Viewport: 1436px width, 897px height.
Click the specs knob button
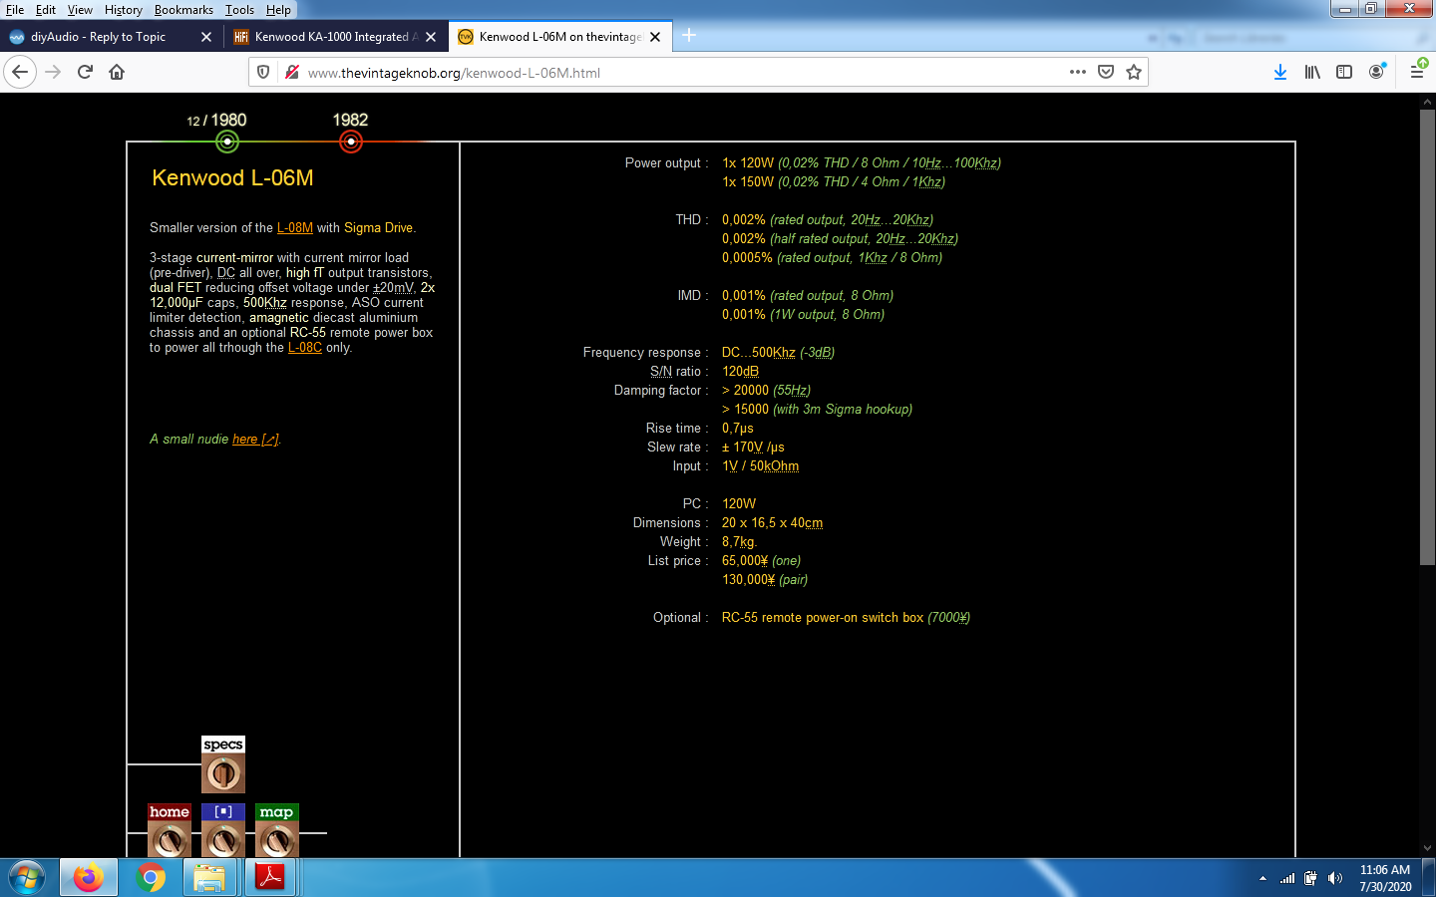(x=223, y=765)
